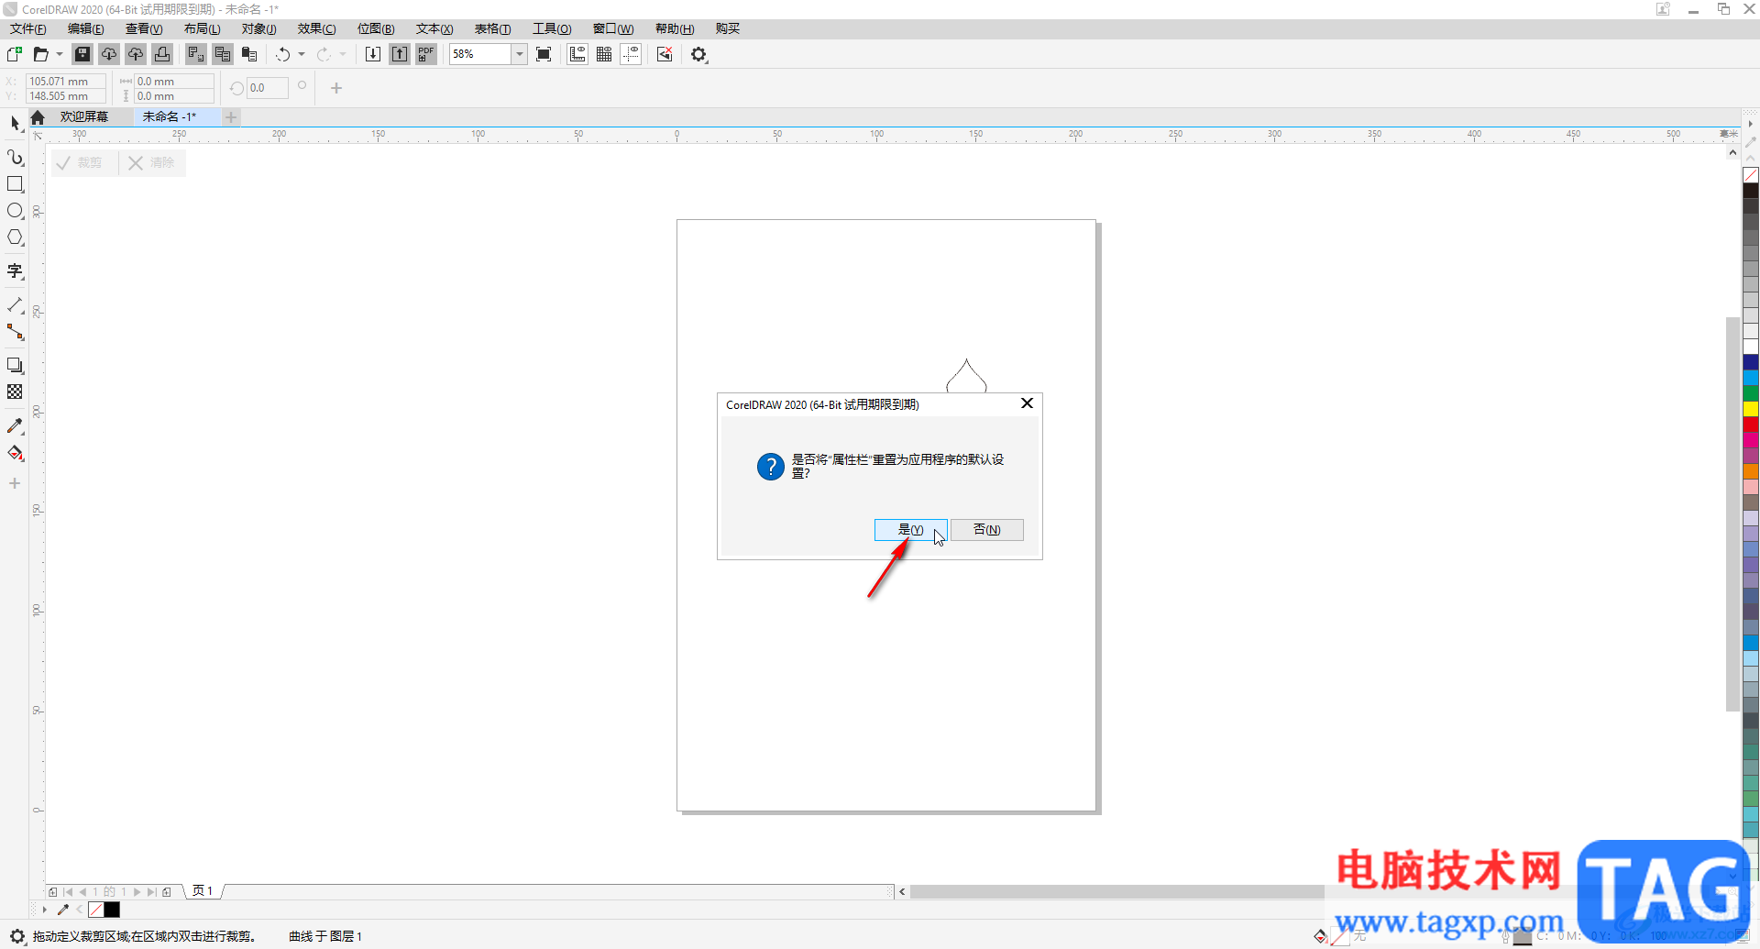
Task: Open the 文本(X) menu
Action: 434,28
